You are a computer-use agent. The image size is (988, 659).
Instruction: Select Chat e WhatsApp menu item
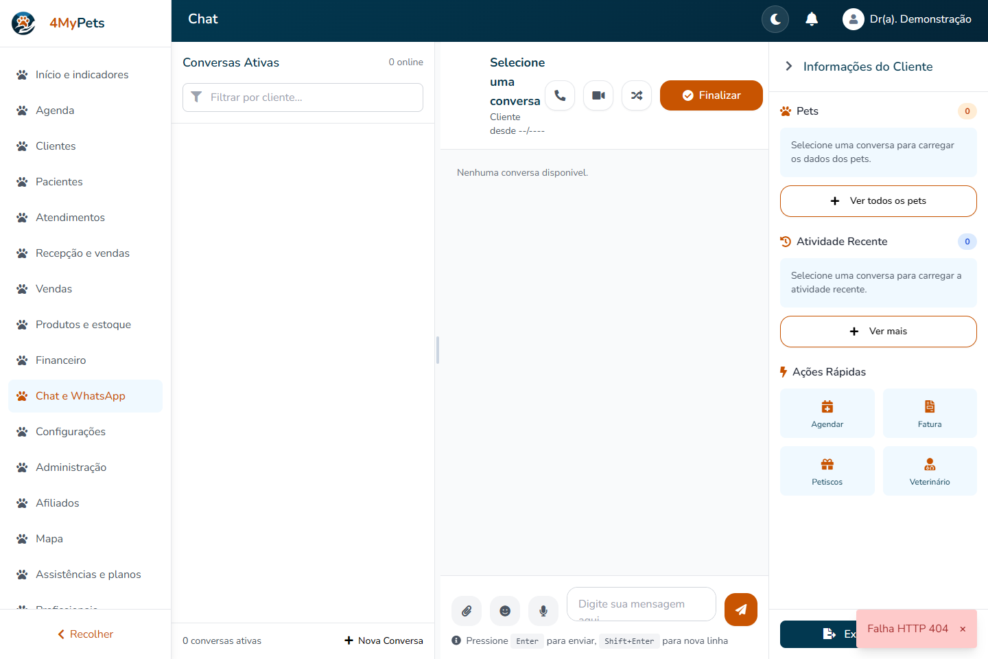click(85, 396)
